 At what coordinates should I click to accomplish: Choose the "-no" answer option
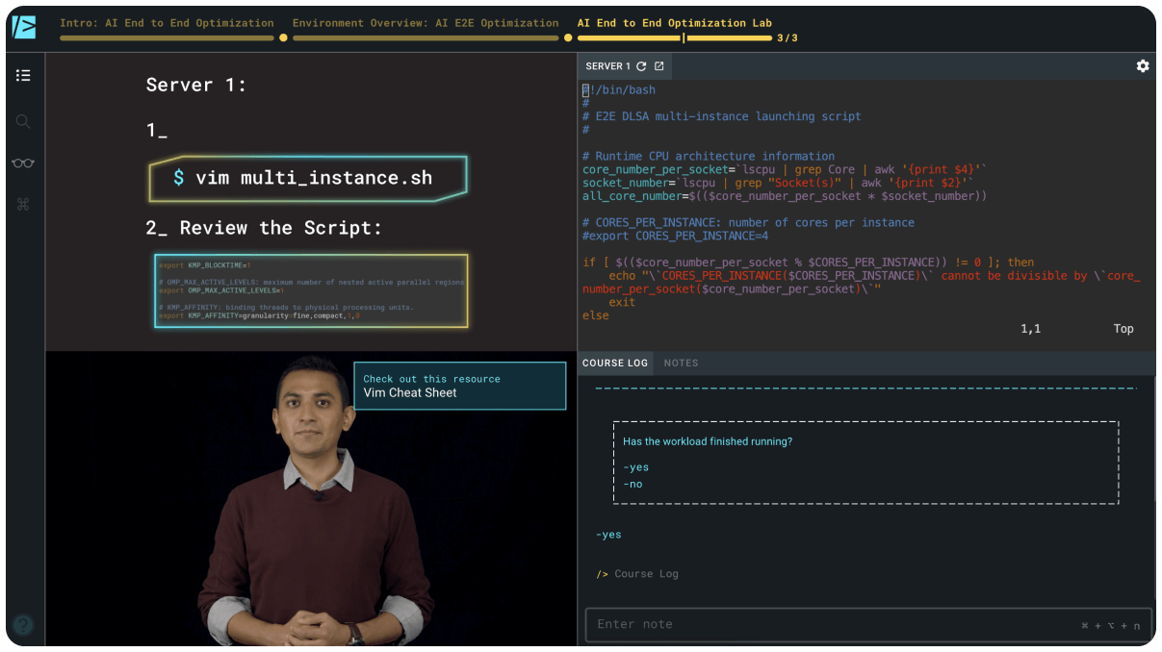[x=633, y=484]
